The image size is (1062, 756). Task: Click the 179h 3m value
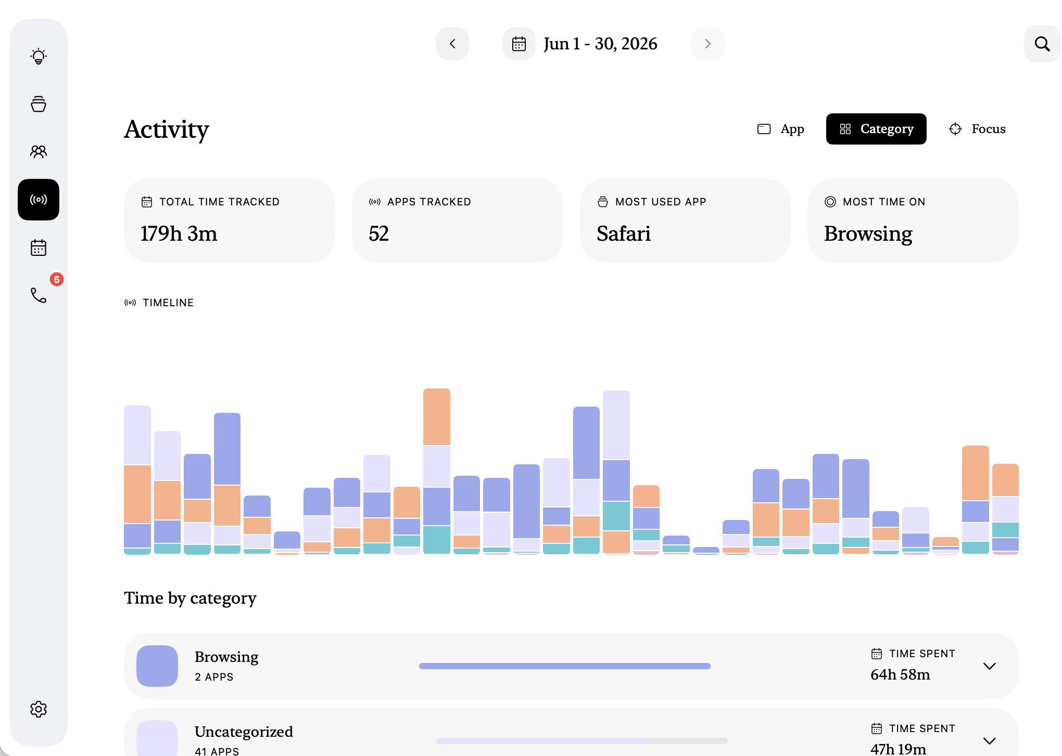coord(179,233)
